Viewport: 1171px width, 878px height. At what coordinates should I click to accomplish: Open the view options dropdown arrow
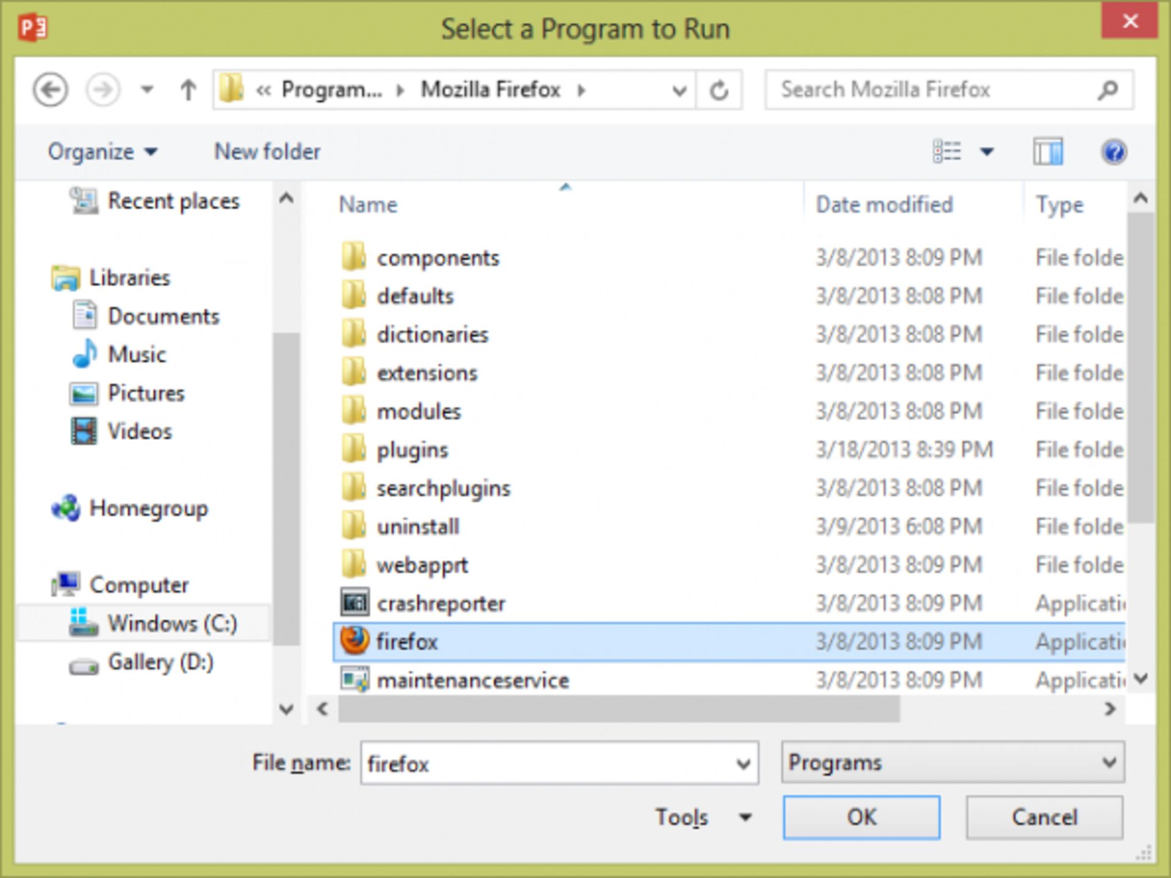tap(986, 151)
